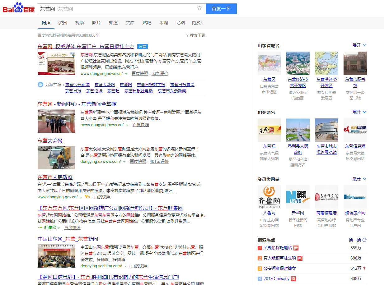Screen dimensions: 384x285
Task: Click the V3 credibility badge
Action: [x=87, y=197]
